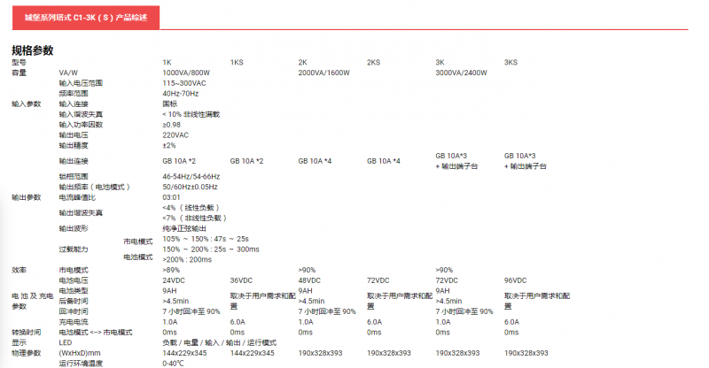Click the 输出参数 section label
Viewport: 709px width, 368px height.
(27, 197)
